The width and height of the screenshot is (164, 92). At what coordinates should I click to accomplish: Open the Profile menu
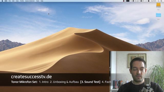pyautogui.click(x=22, y=1)
